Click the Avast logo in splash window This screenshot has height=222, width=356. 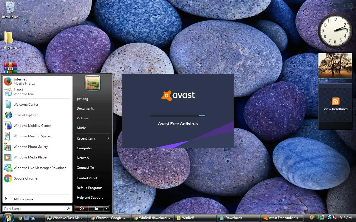coord(178,95)
